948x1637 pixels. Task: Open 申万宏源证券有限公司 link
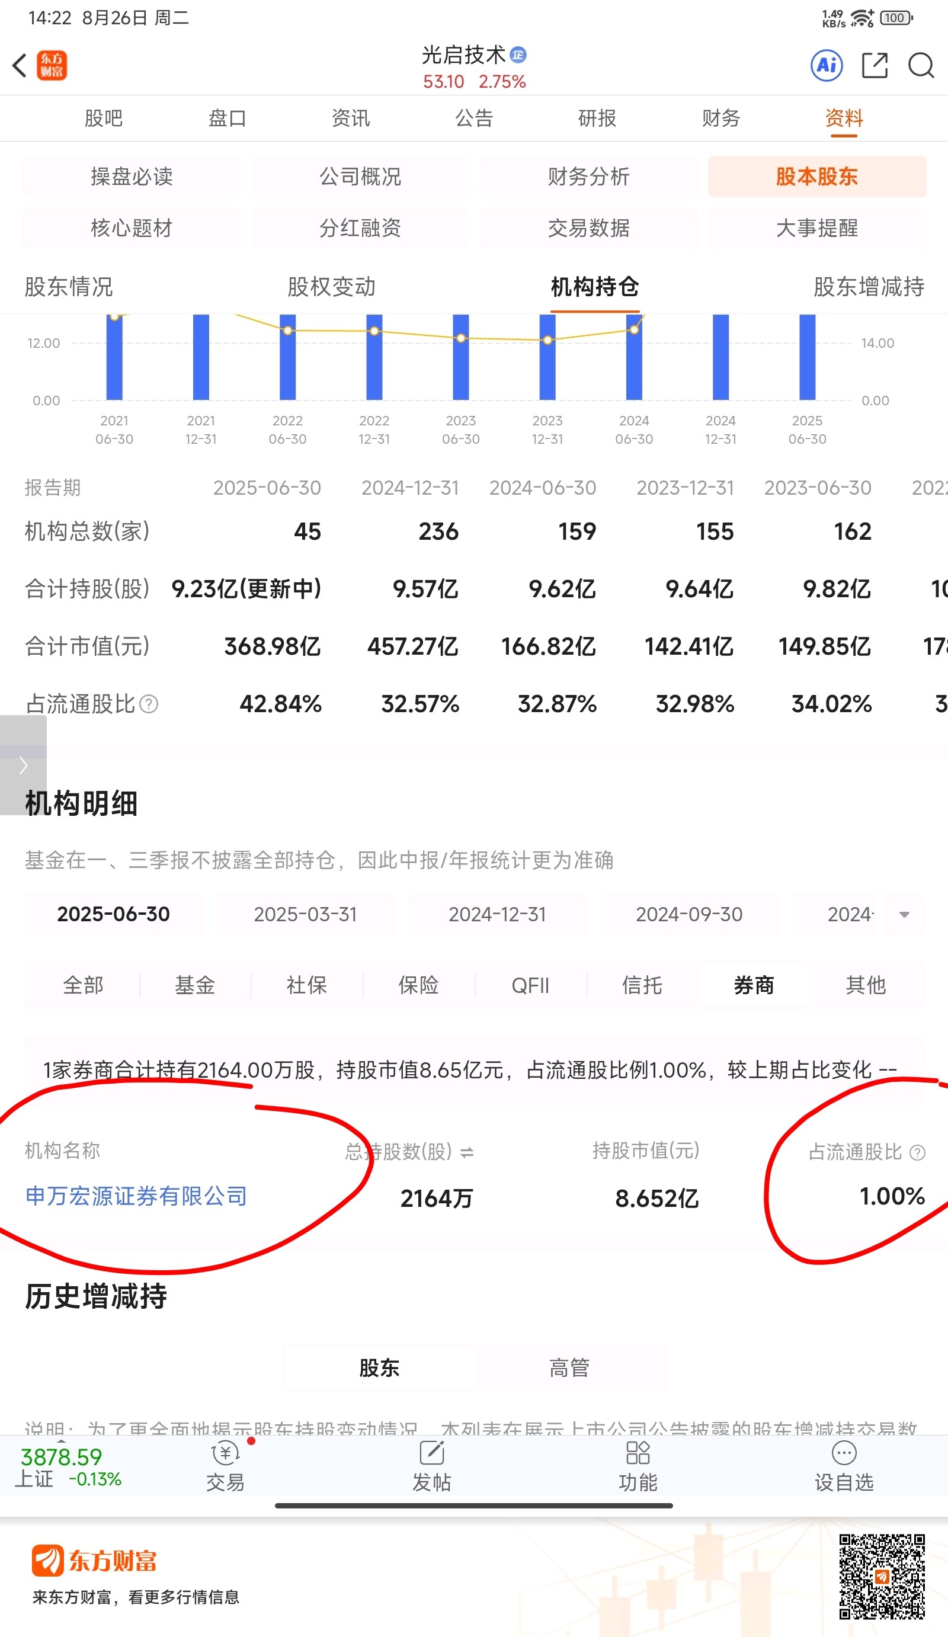point(136,1197)
